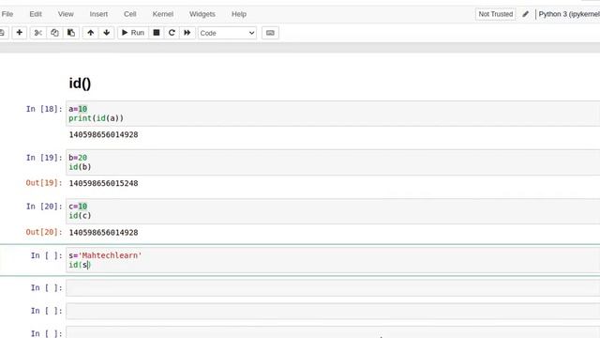Click the second empty code cell
This screenshot has height=338, width=600.
click(333, 311)
